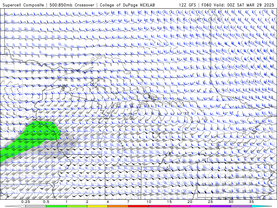Click the 0.5 legend value
The height and width of the screenshot is (208, 277).
tap(46, 202)
